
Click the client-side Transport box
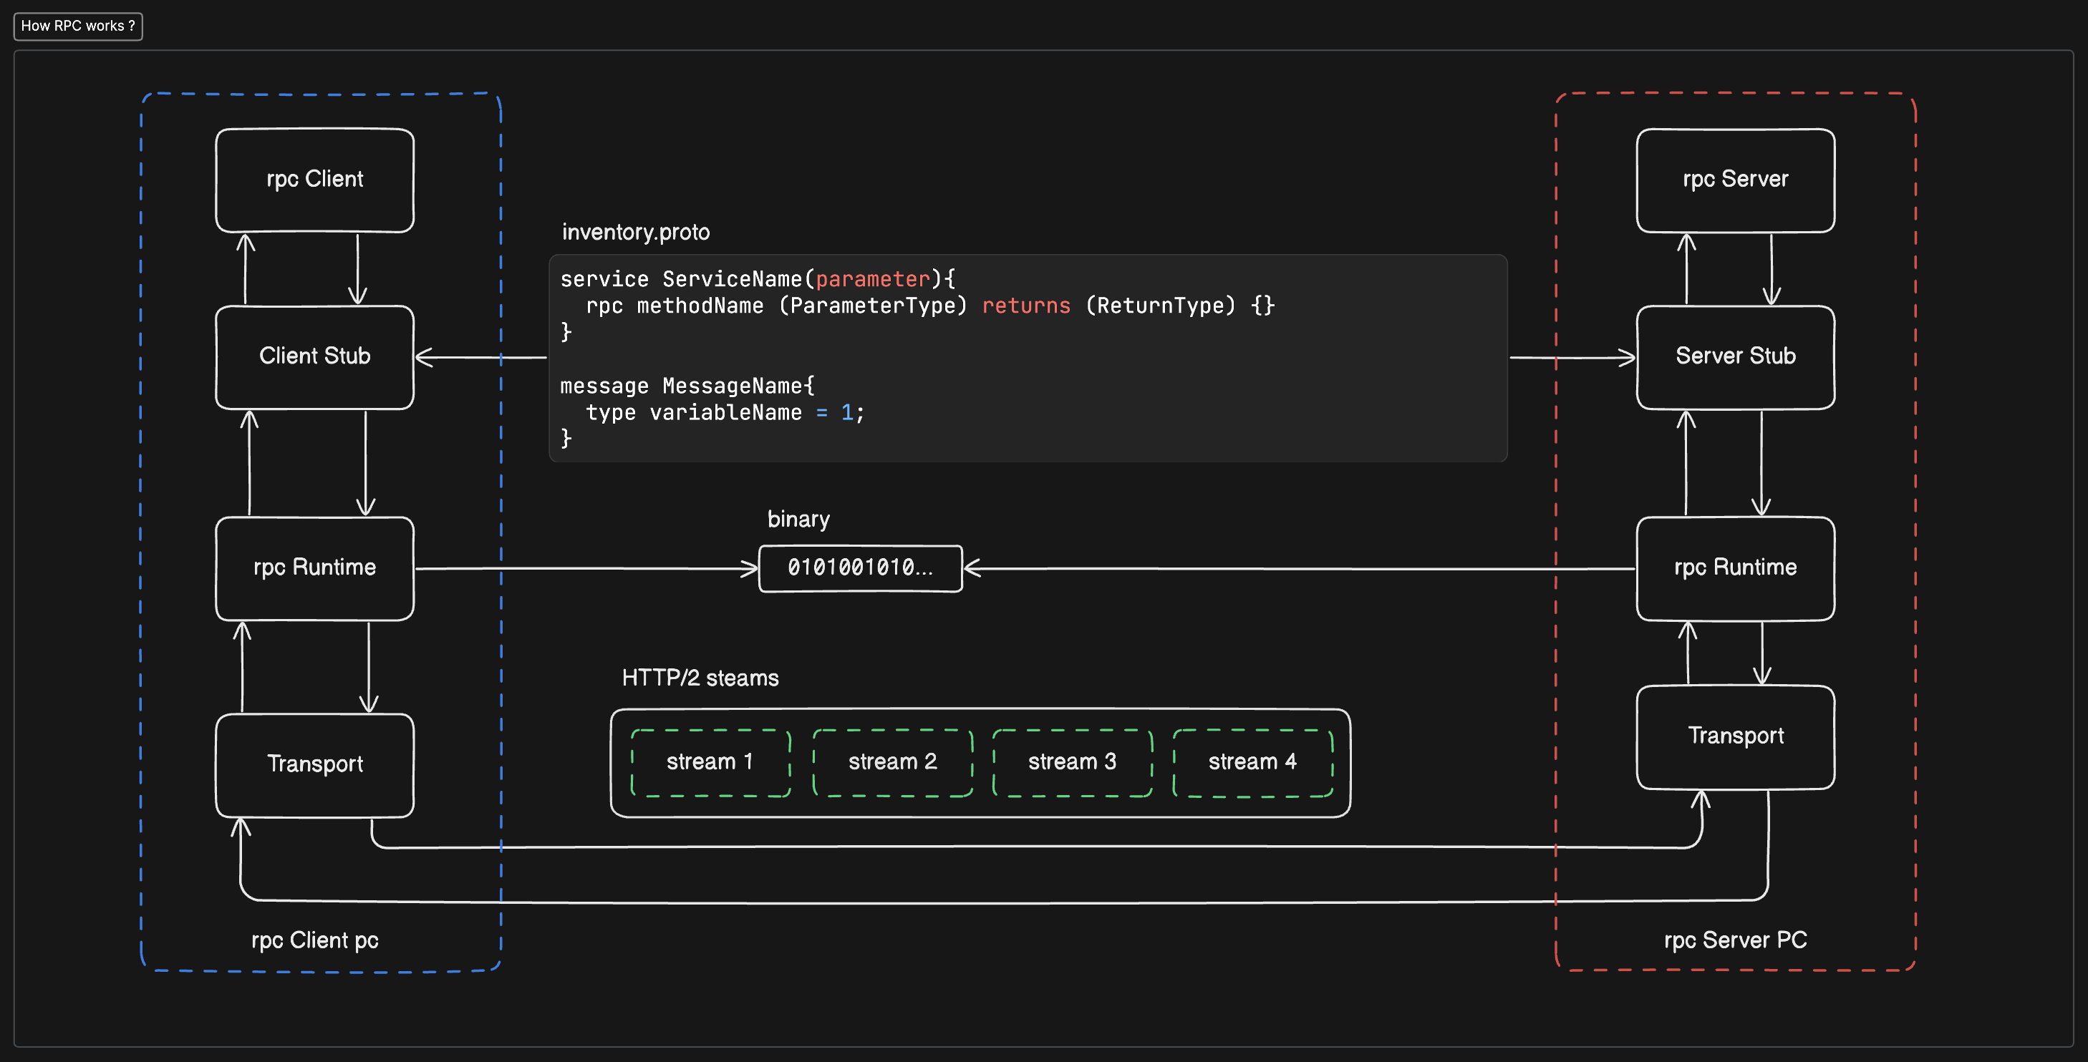[314, 764]
